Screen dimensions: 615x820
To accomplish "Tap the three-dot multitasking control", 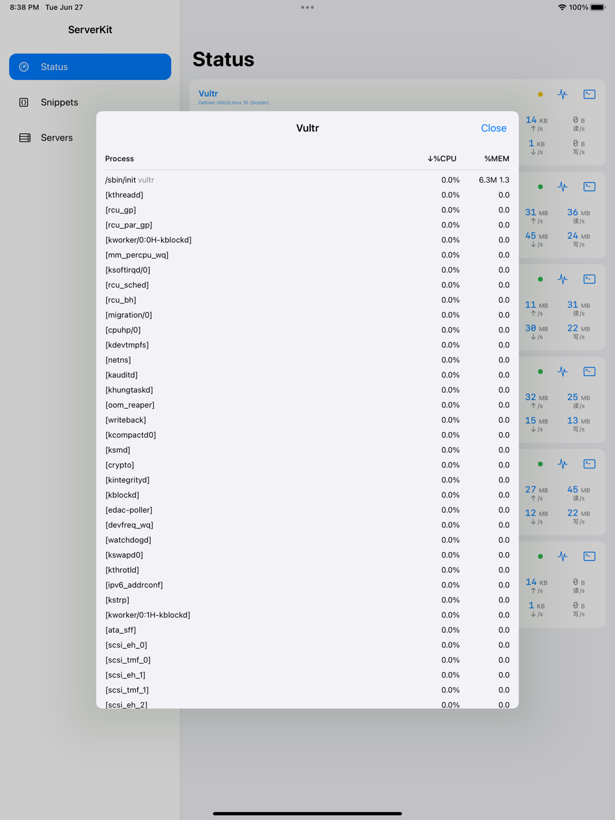I will pyautogui.click(x=307, y=7).
